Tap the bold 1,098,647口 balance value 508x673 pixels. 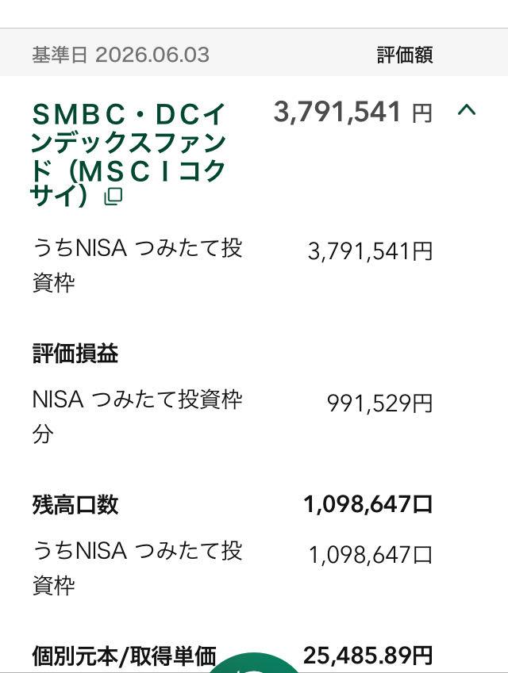(368, 504)
